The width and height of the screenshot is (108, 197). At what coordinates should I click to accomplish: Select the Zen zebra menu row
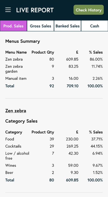click(x=54, y=59)
